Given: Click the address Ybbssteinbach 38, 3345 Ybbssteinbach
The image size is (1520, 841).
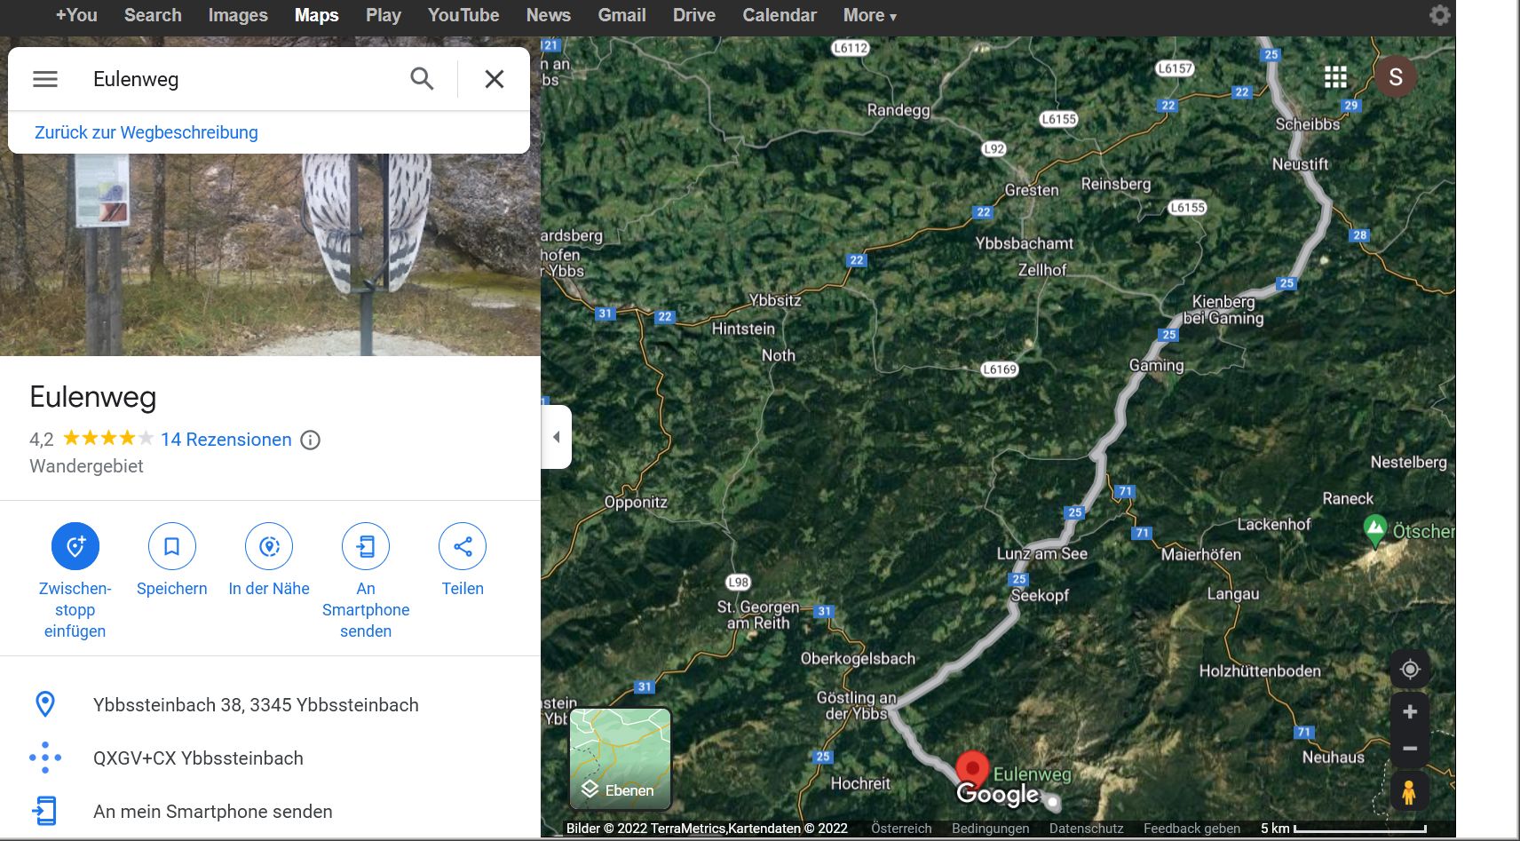Looking at the screenshot, I should (x=256, y=705).
